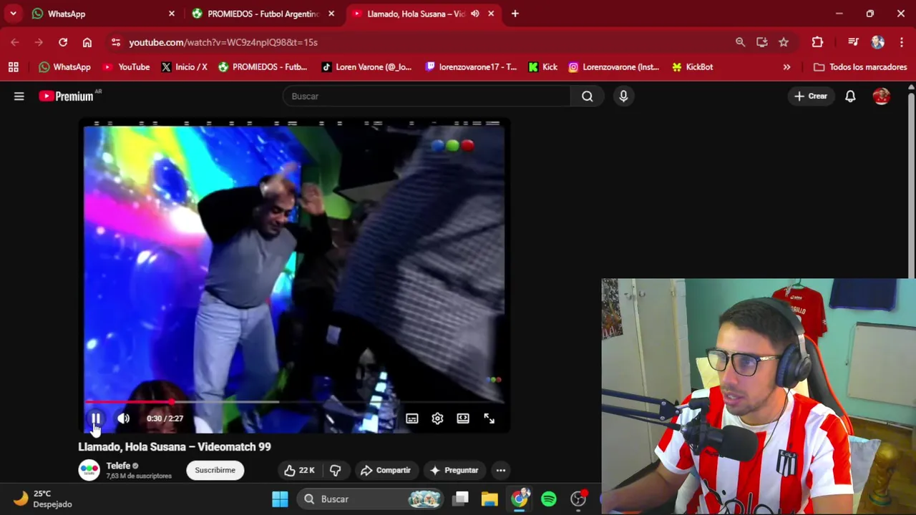Image resolution: width=916 pixels, height=515 pixels.
Task: View site information icon in address bar
Action: pos(116,42)
